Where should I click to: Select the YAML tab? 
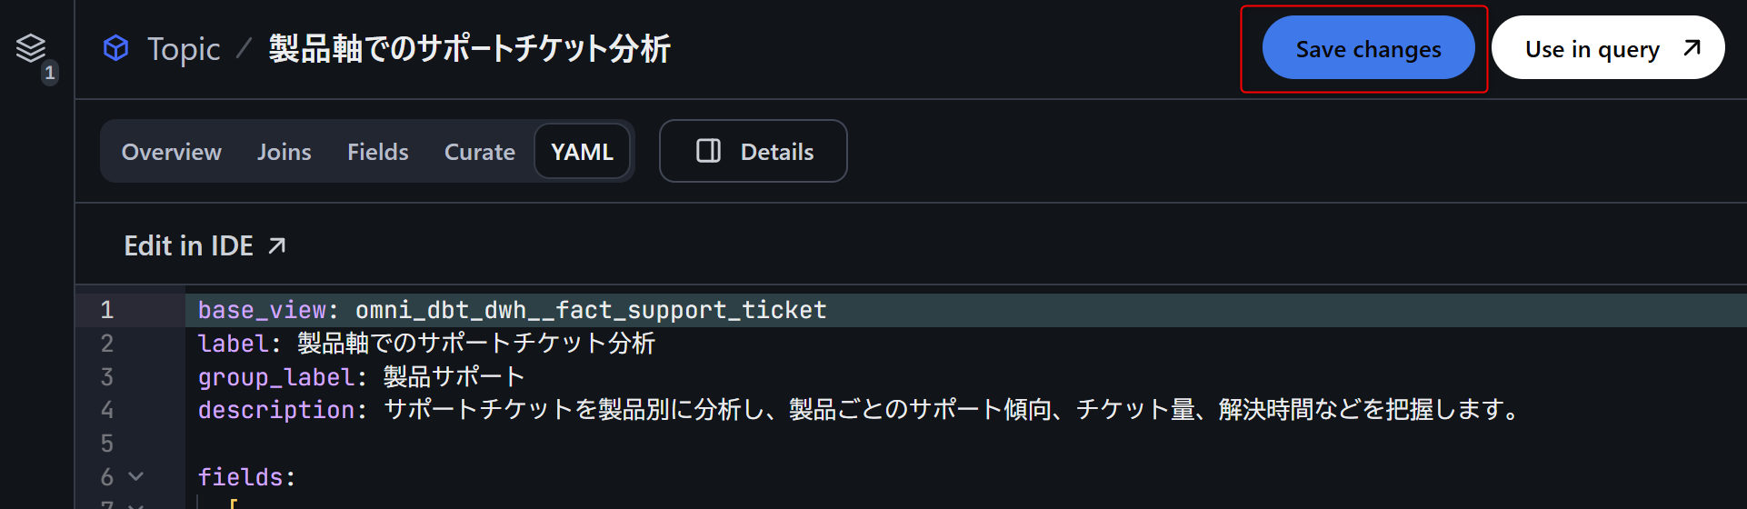(x=582, y=152)
